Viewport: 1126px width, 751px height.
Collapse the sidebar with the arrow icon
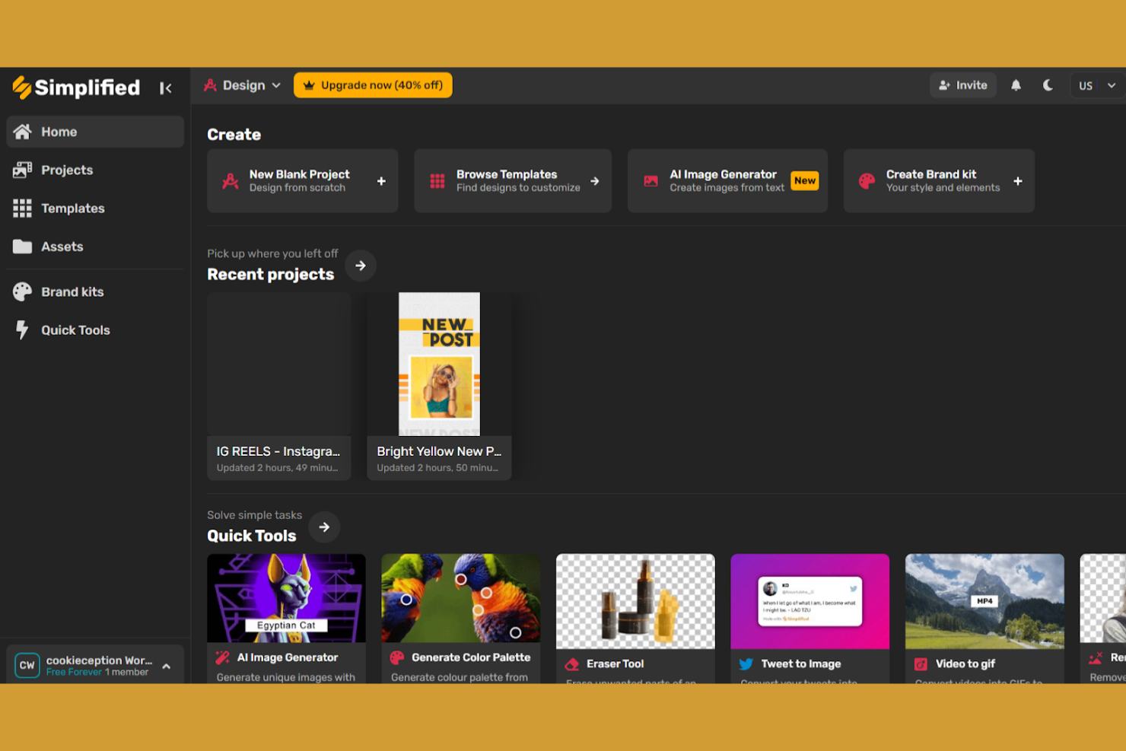[165, 88]
